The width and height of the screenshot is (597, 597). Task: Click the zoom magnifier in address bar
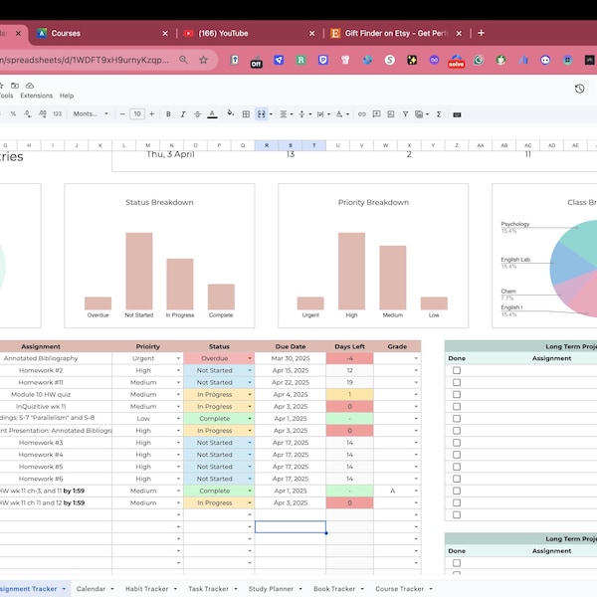click(x=183, y=60)
